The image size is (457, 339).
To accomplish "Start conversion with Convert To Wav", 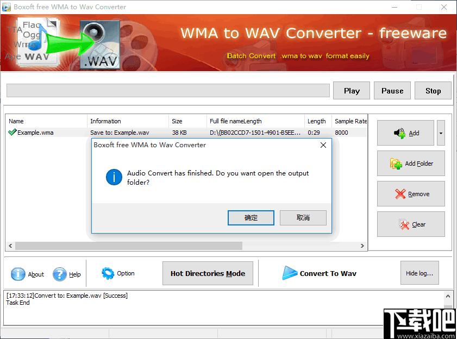I will (320, 273).
